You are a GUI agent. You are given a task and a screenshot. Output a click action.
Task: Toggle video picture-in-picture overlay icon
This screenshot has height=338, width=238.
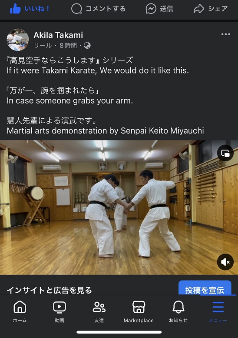[x=225, y=153]
